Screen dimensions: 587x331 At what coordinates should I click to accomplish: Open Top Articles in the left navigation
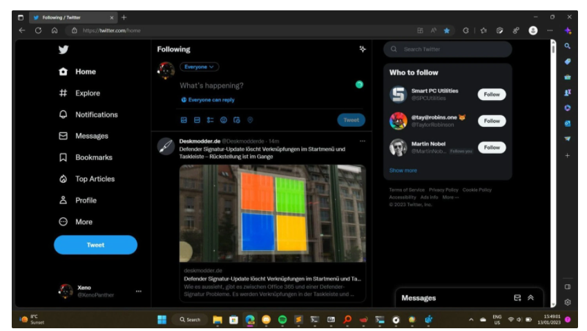coord(87,179)
